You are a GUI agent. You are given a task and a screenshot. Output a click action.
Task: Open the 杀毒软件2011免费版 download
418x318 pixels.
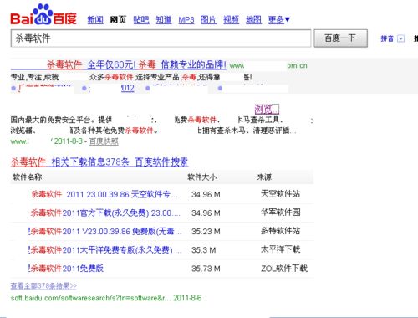point(66,269)
